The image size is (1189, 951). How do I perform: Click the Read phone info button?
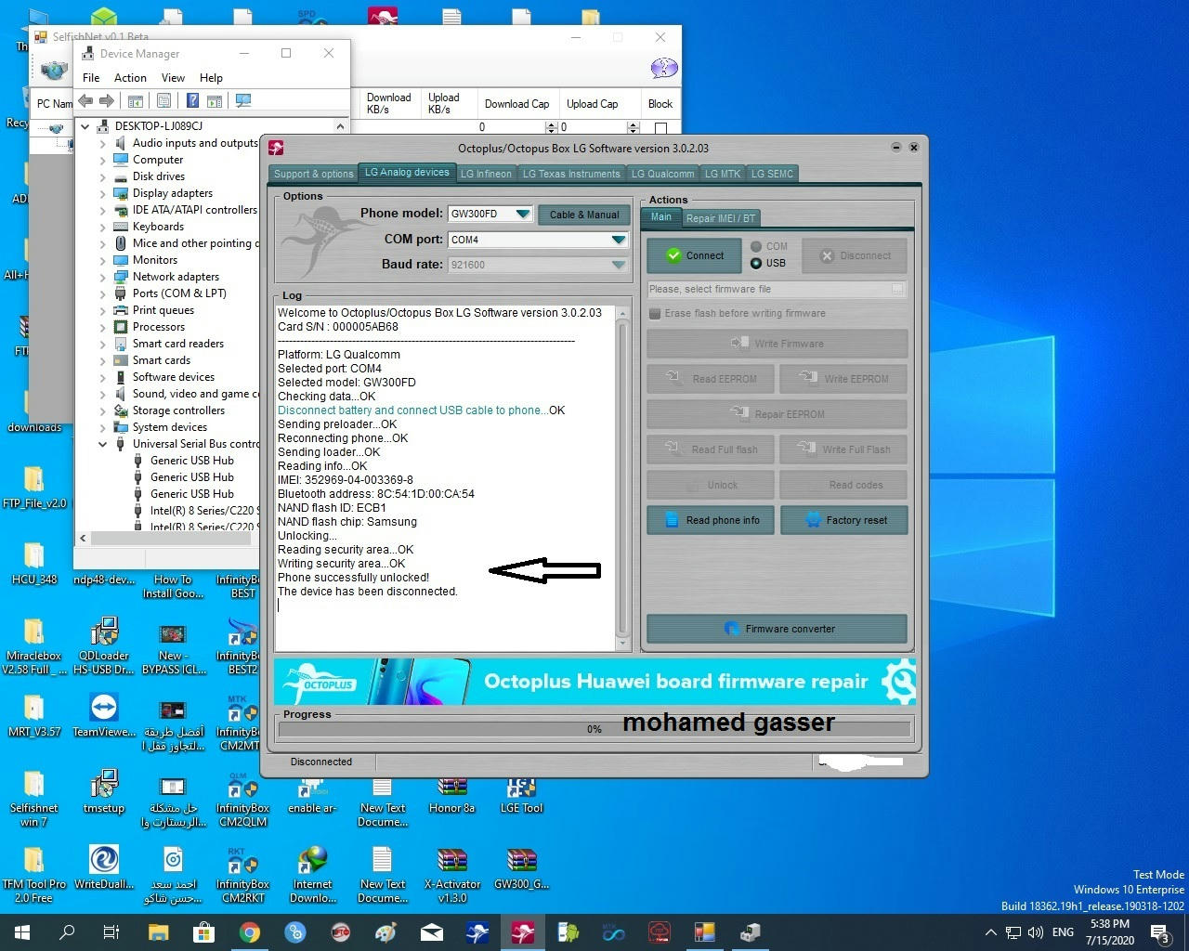pos(712,520)
